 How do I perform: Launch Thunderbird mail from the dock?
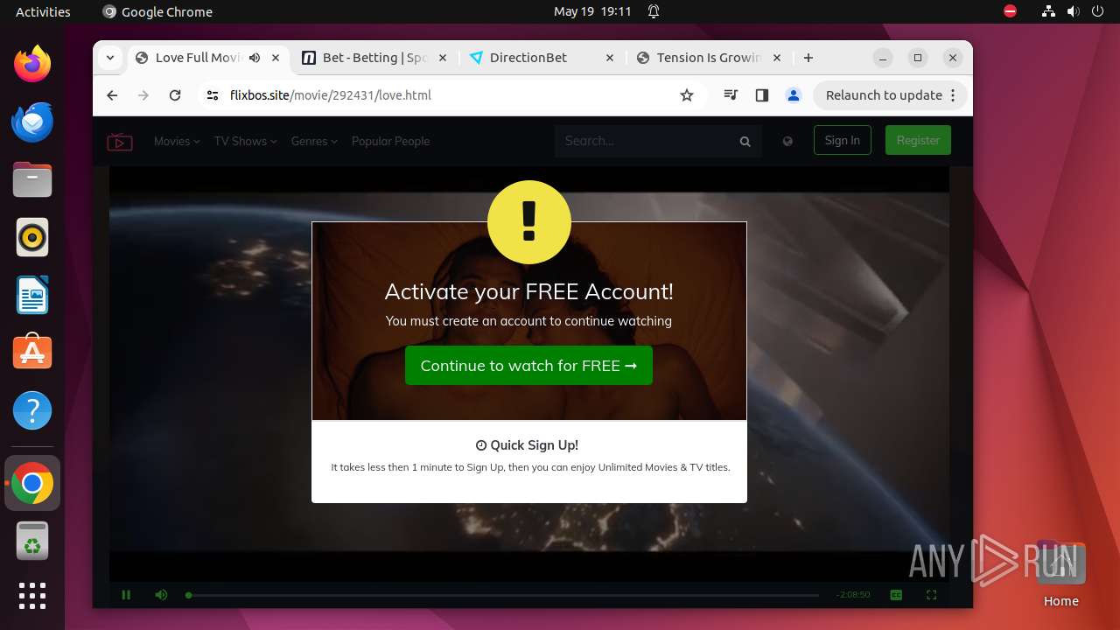pos(32,122)
